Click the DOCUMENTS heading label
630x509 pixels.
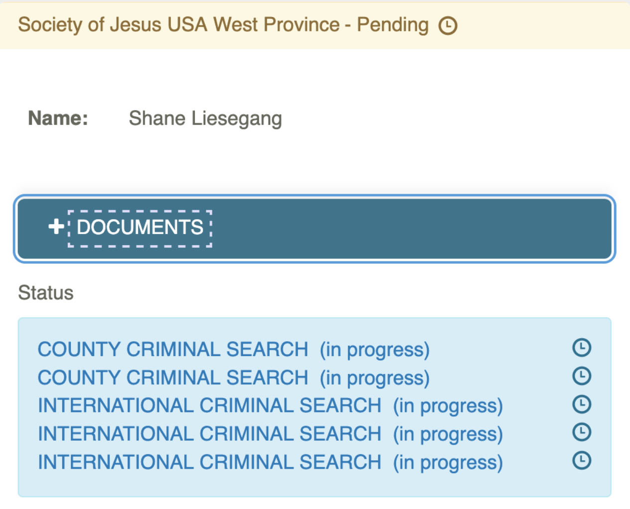tap(140, 228)
